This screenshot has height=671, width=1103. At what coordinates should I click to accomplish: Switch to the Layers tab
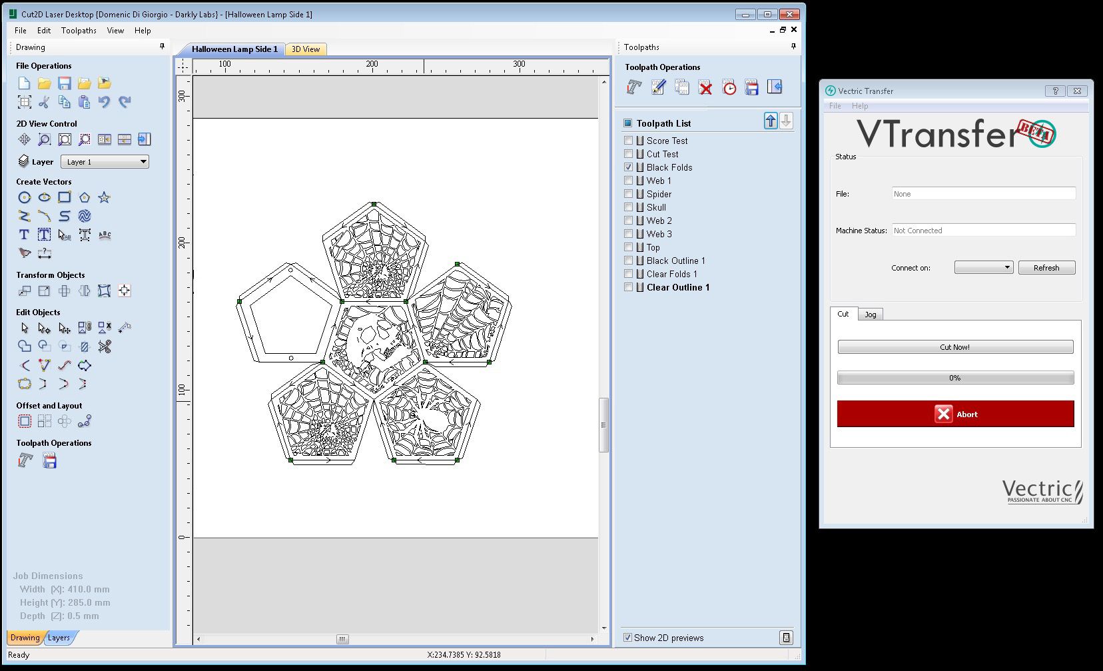coord(59,638)
